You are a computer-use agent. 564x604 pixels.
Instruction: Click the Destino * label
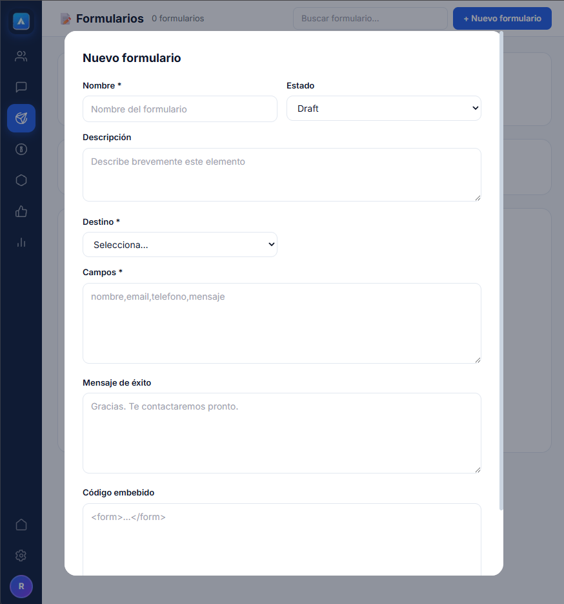point(101,222)
